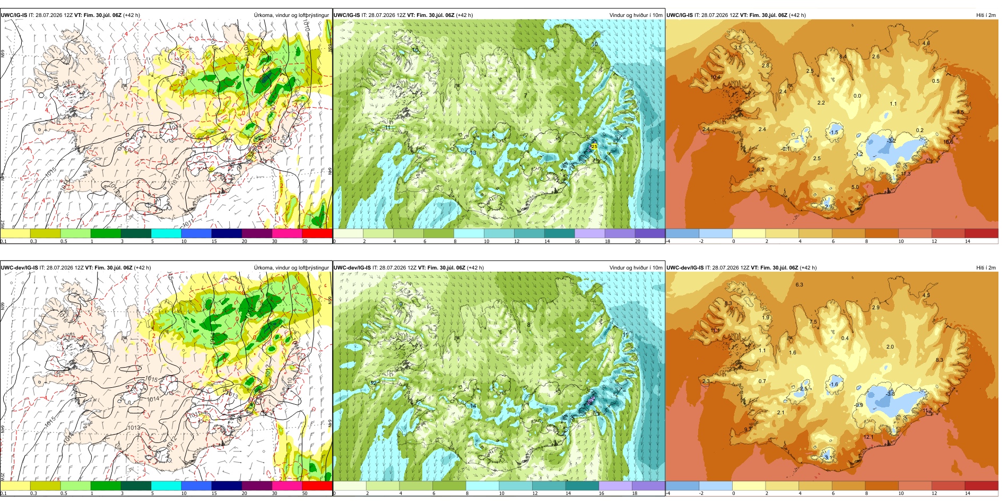Click the 12.1 value on UWC-dev temperature map
Screen dimensions: 1008x504
(x=868, y=437)
